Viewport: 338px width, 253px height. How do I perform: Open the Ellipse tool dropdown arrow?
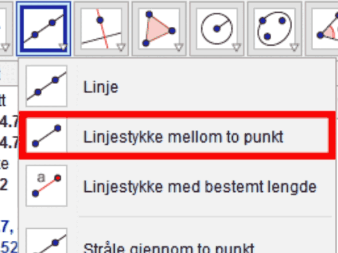[x=294, y=47]
